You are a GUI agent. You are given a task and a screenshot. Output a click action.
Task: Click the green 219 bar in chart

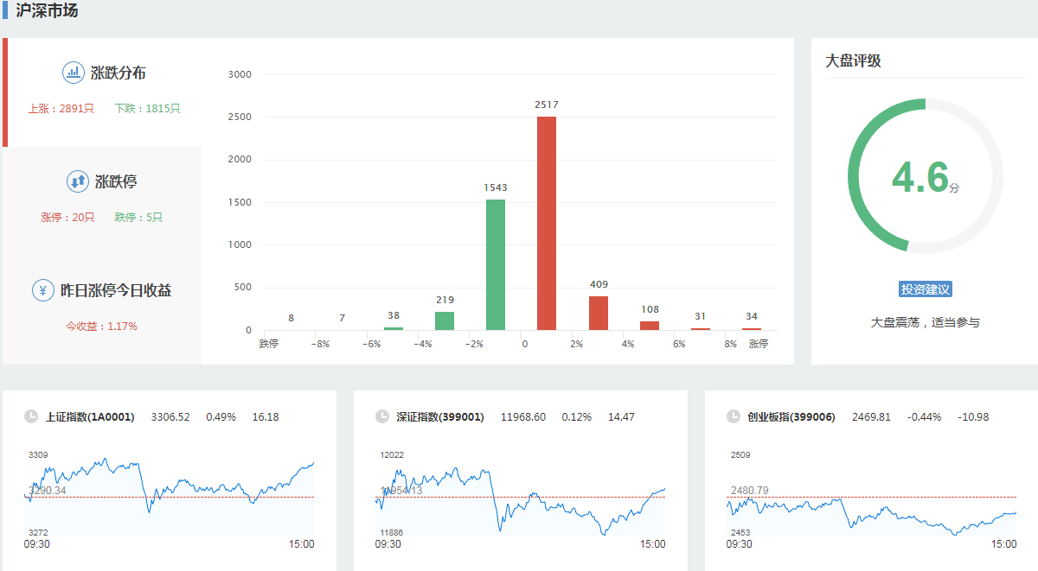(445, 320)
